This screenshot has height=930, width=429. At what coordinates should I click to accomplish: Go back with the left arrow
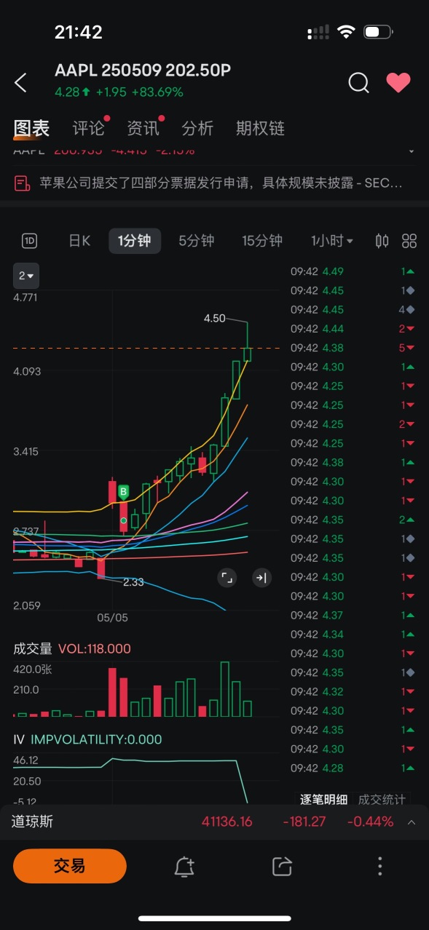(x=20, y=82)
